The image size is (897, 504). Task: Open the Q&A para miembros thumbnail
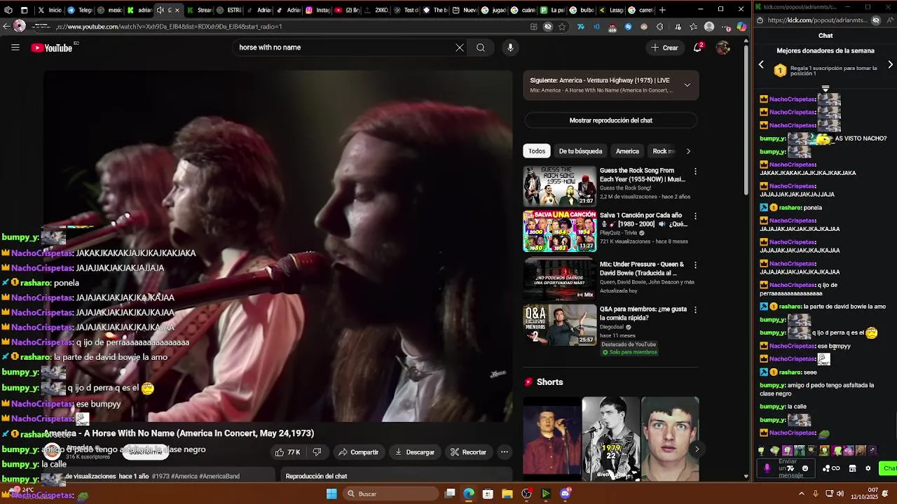point(559,325)
